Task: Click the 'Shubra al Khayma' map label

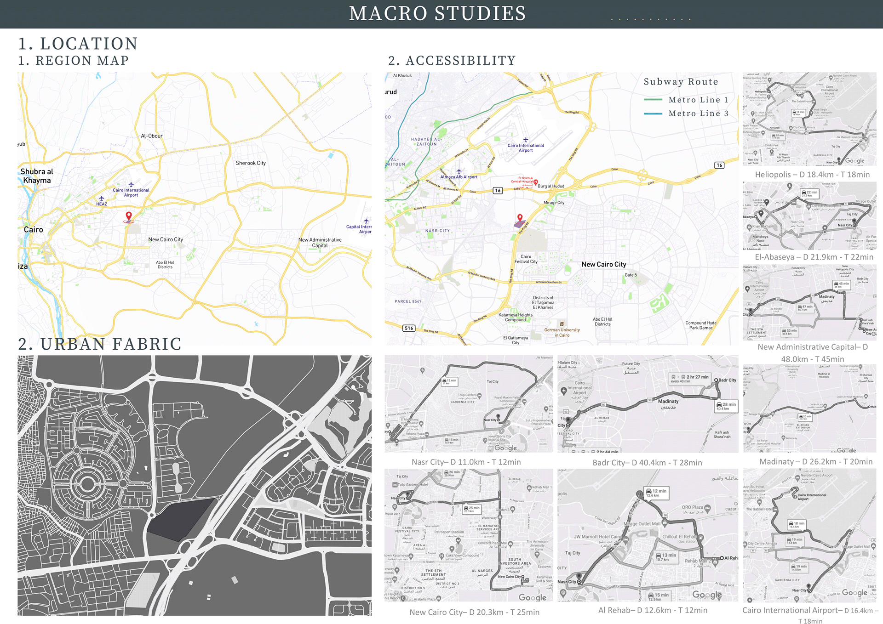Action: (x=37, y=176)
